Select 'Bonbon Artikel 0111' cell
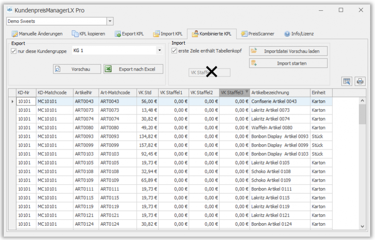Screen dimensions: 375x240 [x=280, y=189]
